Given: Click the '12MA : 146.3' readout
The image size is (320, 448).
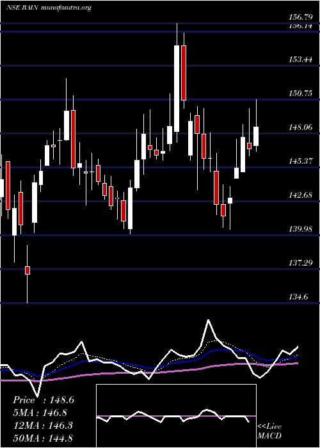Looking at the screenshot, I should [42, 426].
